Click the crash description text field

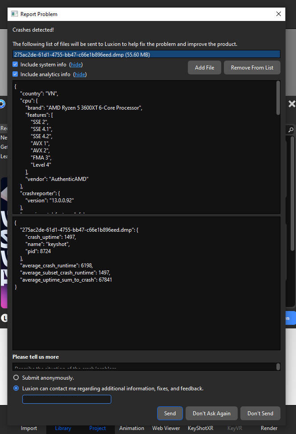click(x=144, y=366)
